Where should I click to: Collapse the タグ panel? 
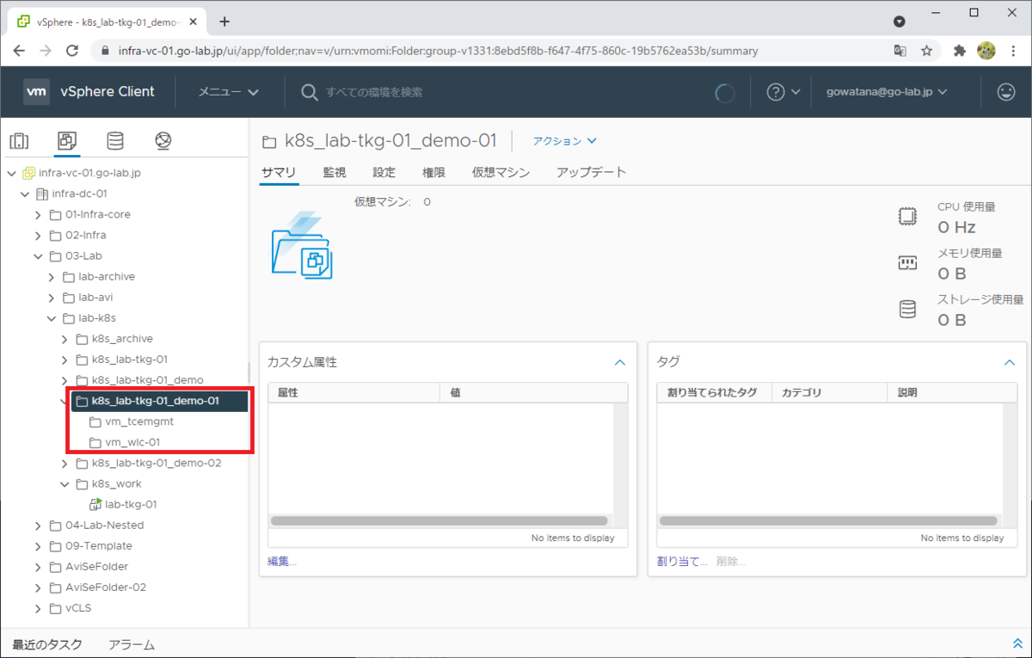1010,362
